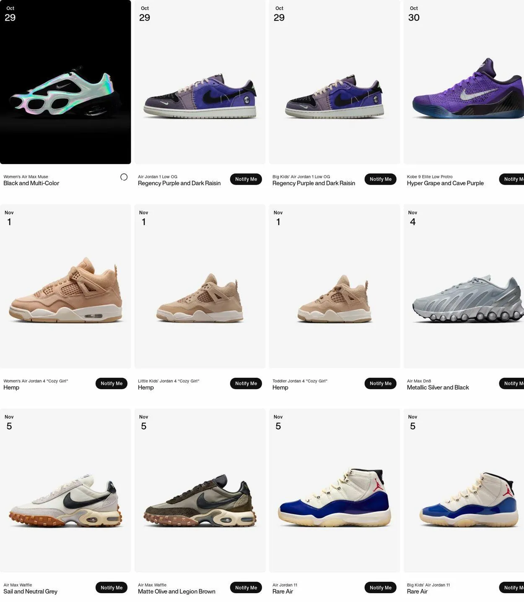Click the circular loading icon beside Air Max Muse
Viewport: 524px width, 602px height.
click(x=124, y=177)
